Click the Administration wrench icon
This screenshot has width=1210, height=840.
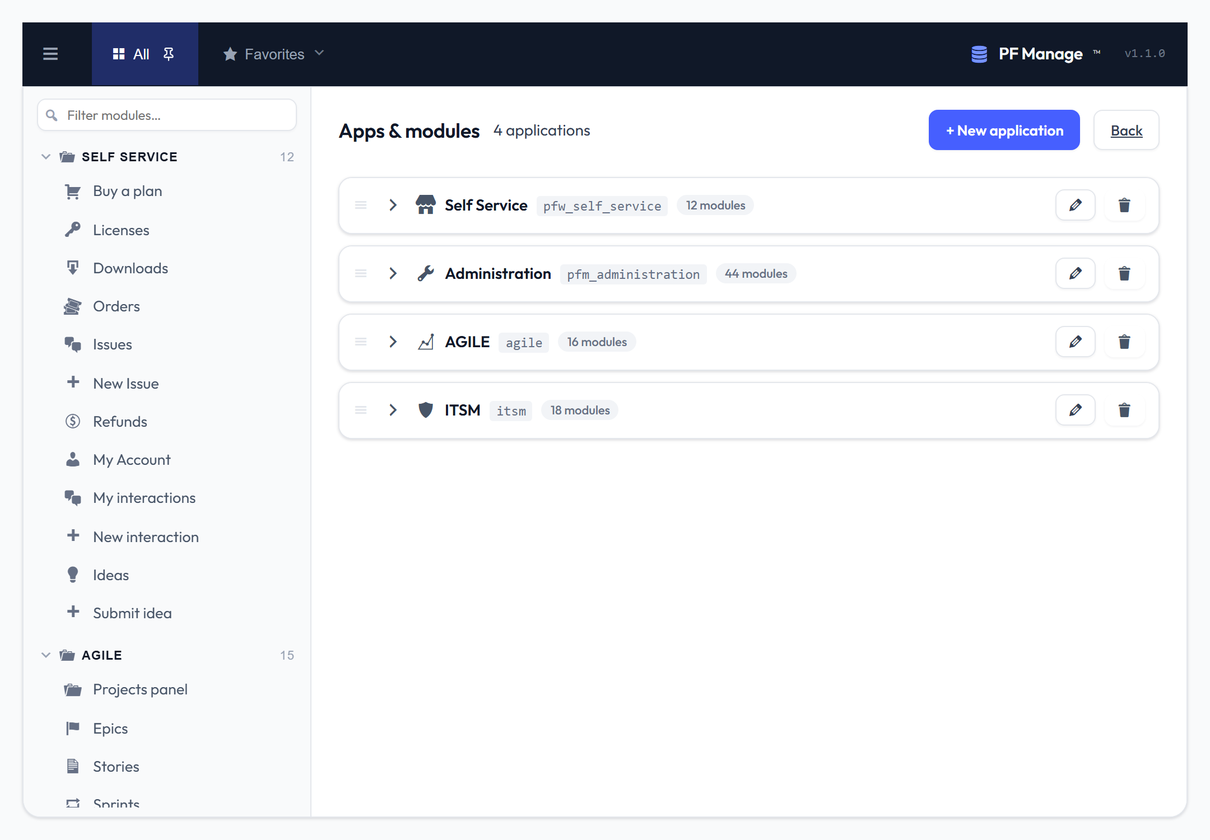point(426,273)
